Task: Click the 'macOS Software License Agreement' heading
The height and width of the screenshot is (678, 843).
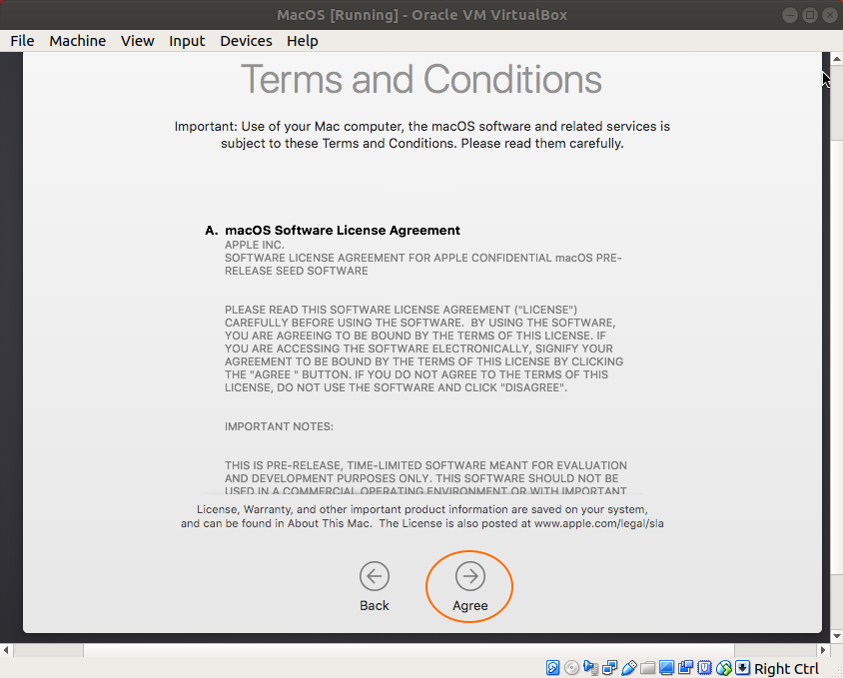Action: [343, 230]
